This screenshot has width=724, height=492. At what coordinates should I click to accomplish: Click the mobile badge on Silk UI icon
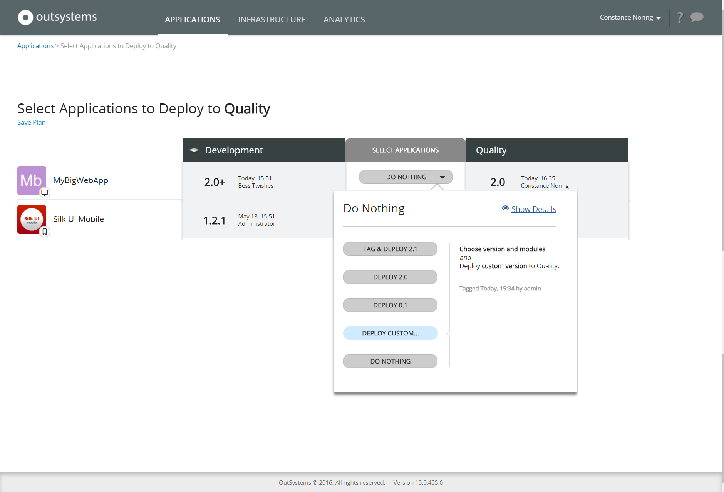[45, 232]
